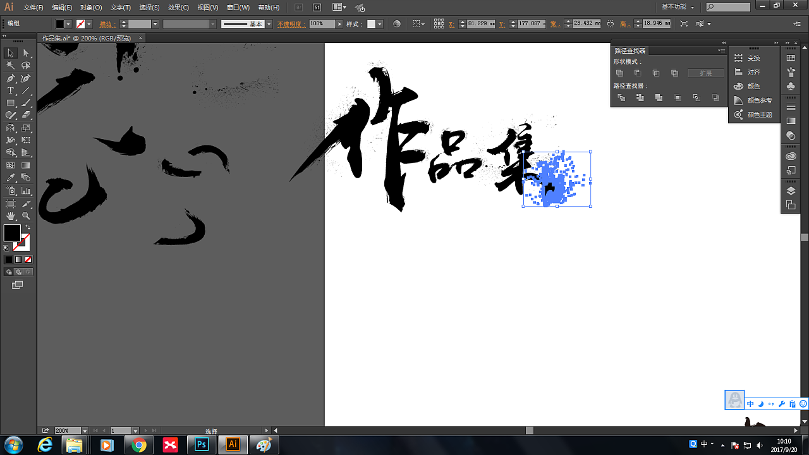Select the Artboard tool
Image resolution: width=809 pixels, height=455 pixels.
coord(11,203)
